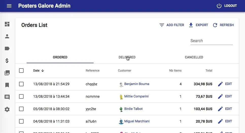
Task: Click the total 334,98 $US
Action: (x=203, y=84)
